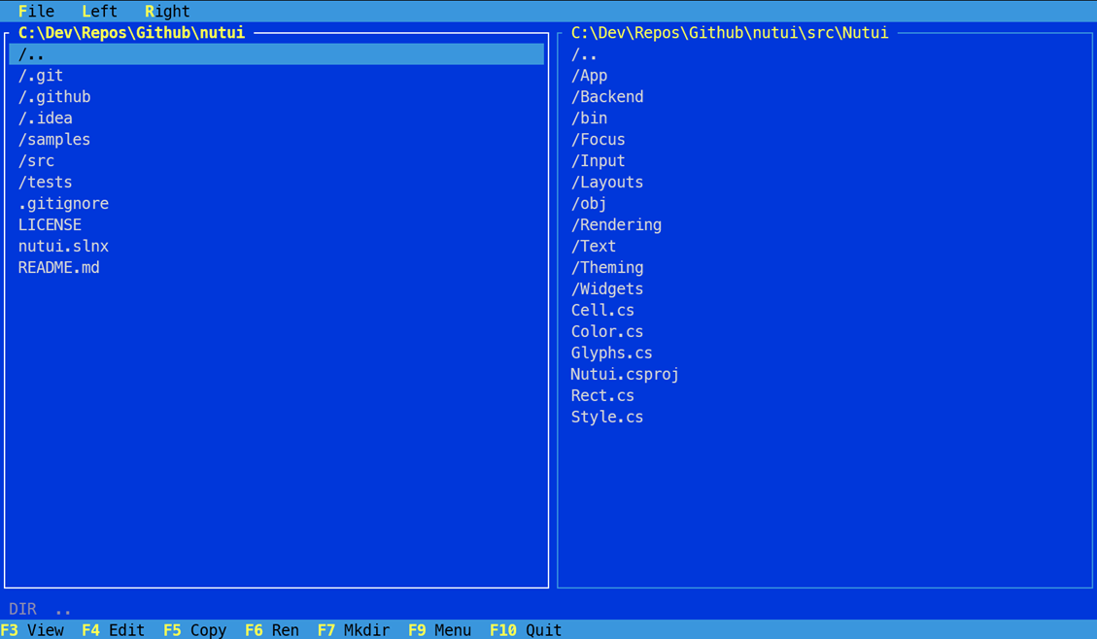Open the Right menu
The width and height of the screenshot is (1097, 639).
[x=167, y=12]
